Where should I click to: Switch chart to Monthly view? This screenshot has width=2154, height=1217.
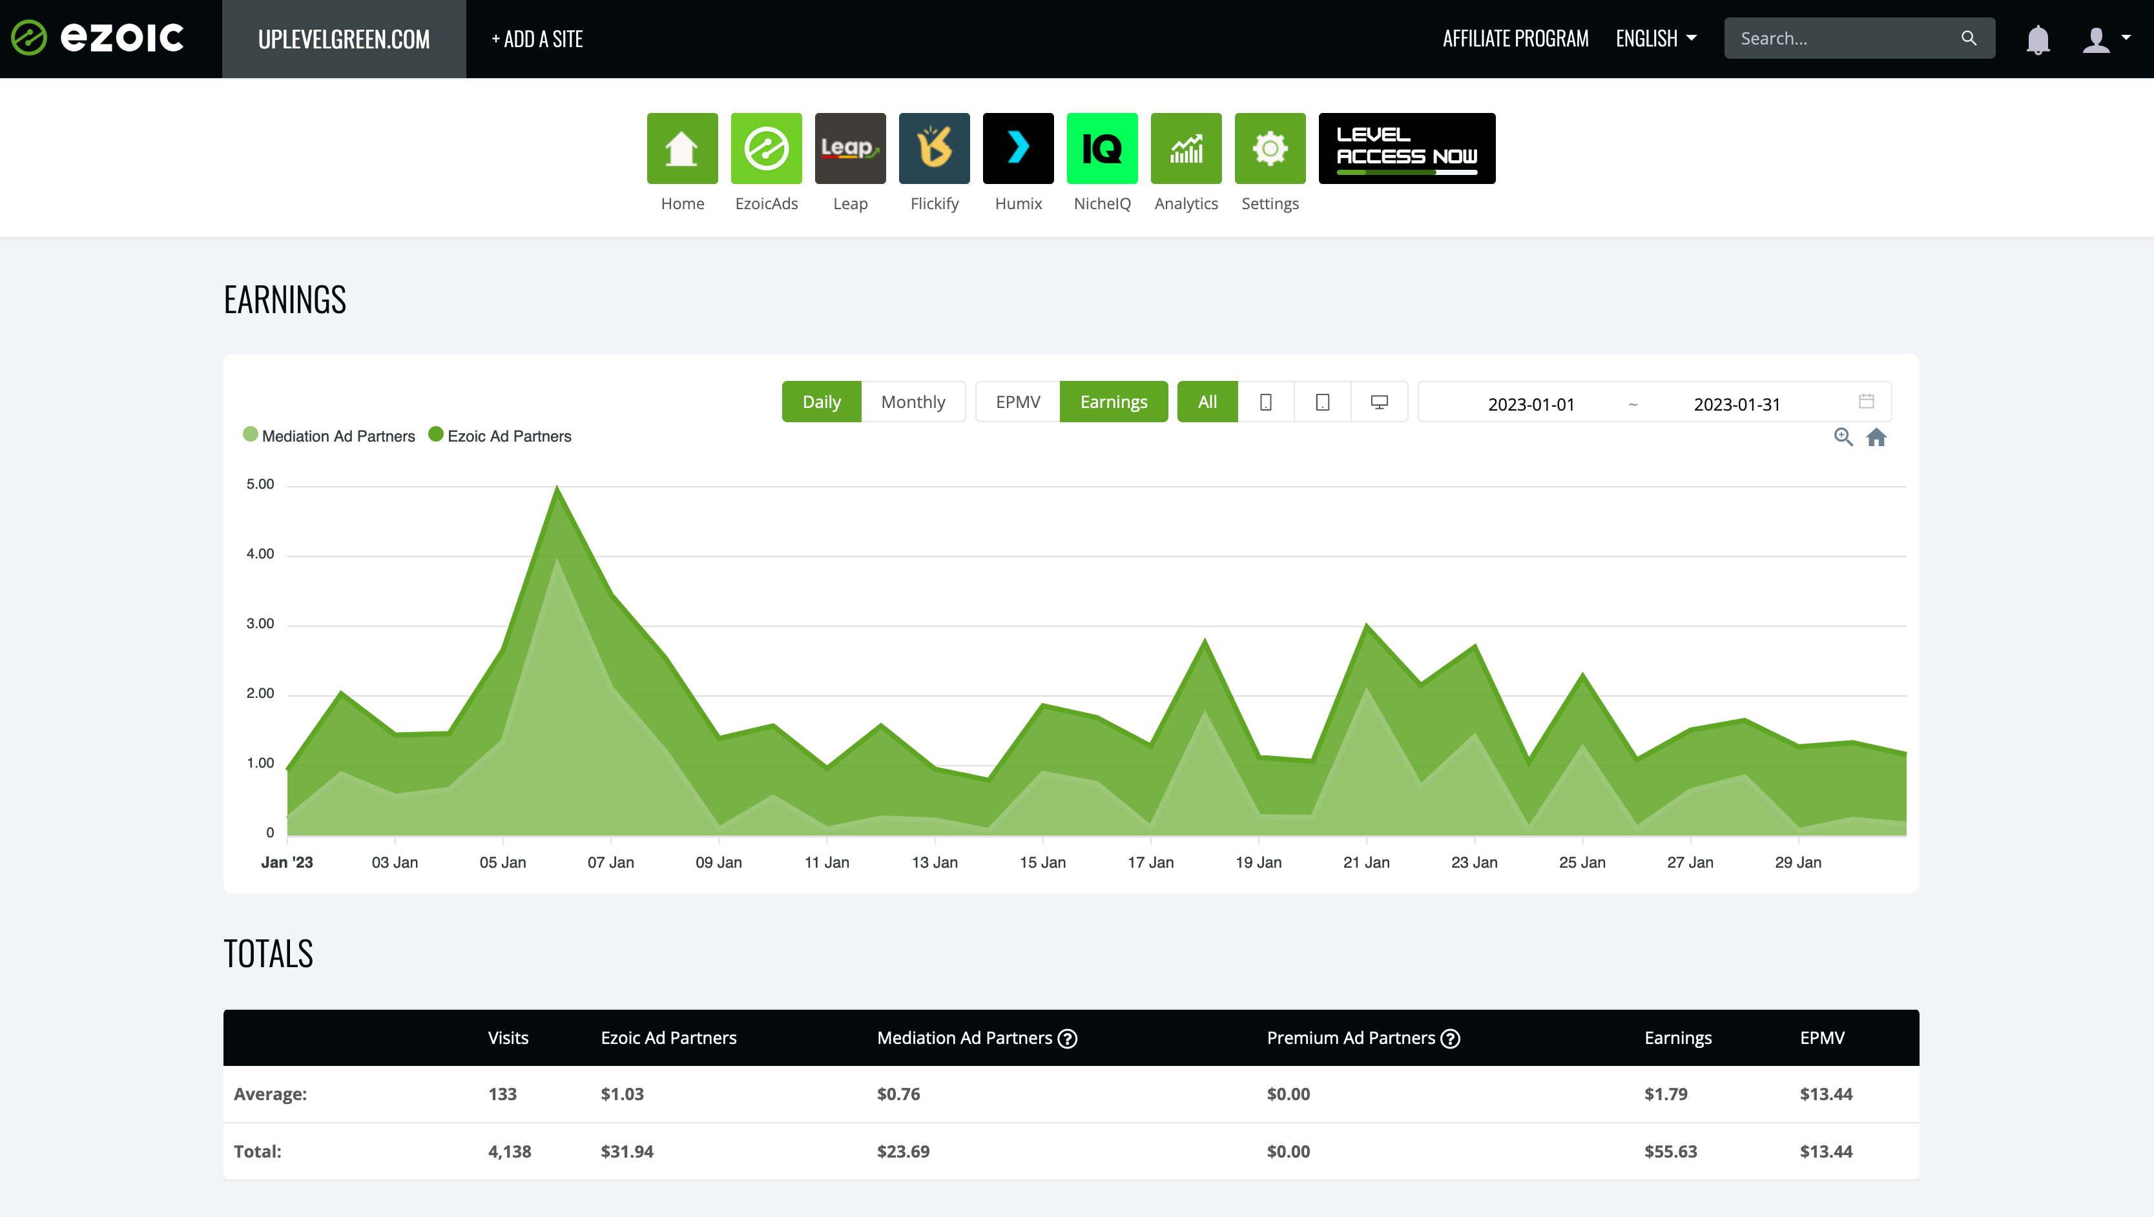[913, 402]
